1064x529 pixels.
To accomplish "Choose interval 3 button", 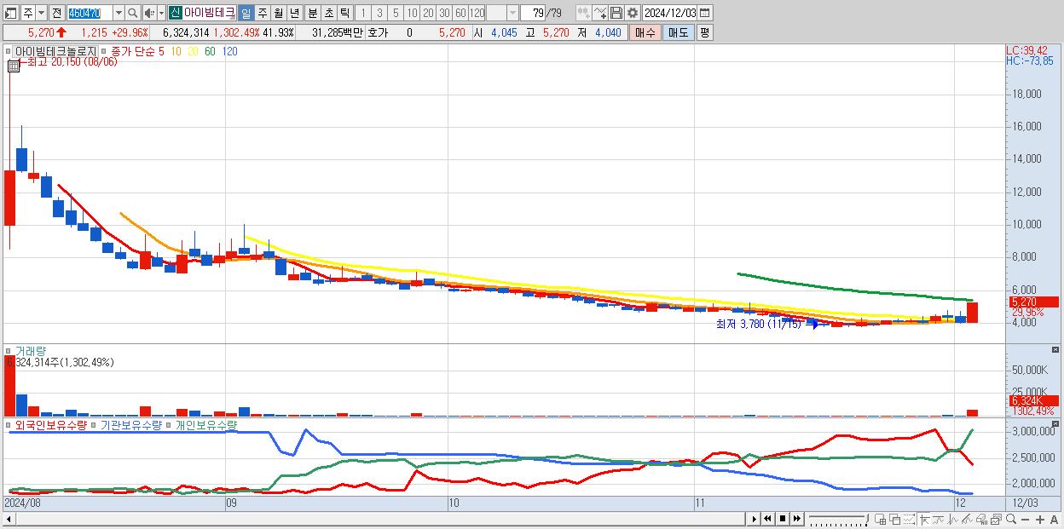I will pos(379,14).
